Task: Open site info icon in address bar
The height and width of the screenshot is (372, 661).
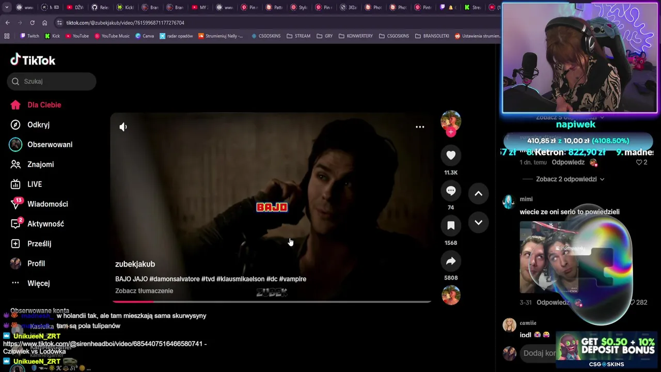Action: [x=59, y=23]
